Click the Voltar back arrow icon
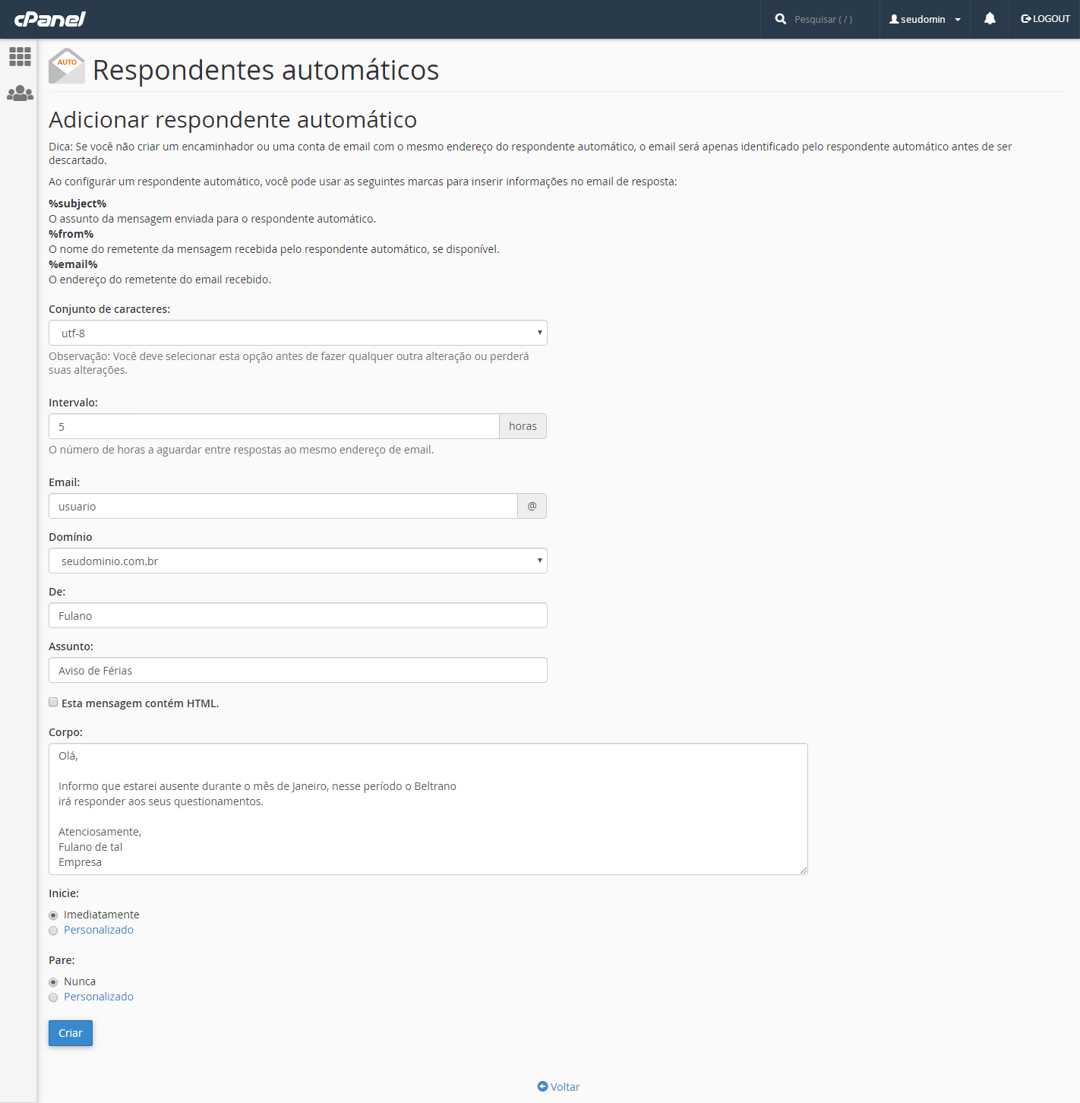 coord(542,1086)
